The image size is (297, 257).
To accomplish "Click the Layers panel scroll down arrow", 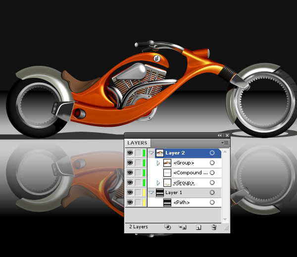I will pos(226,218).
